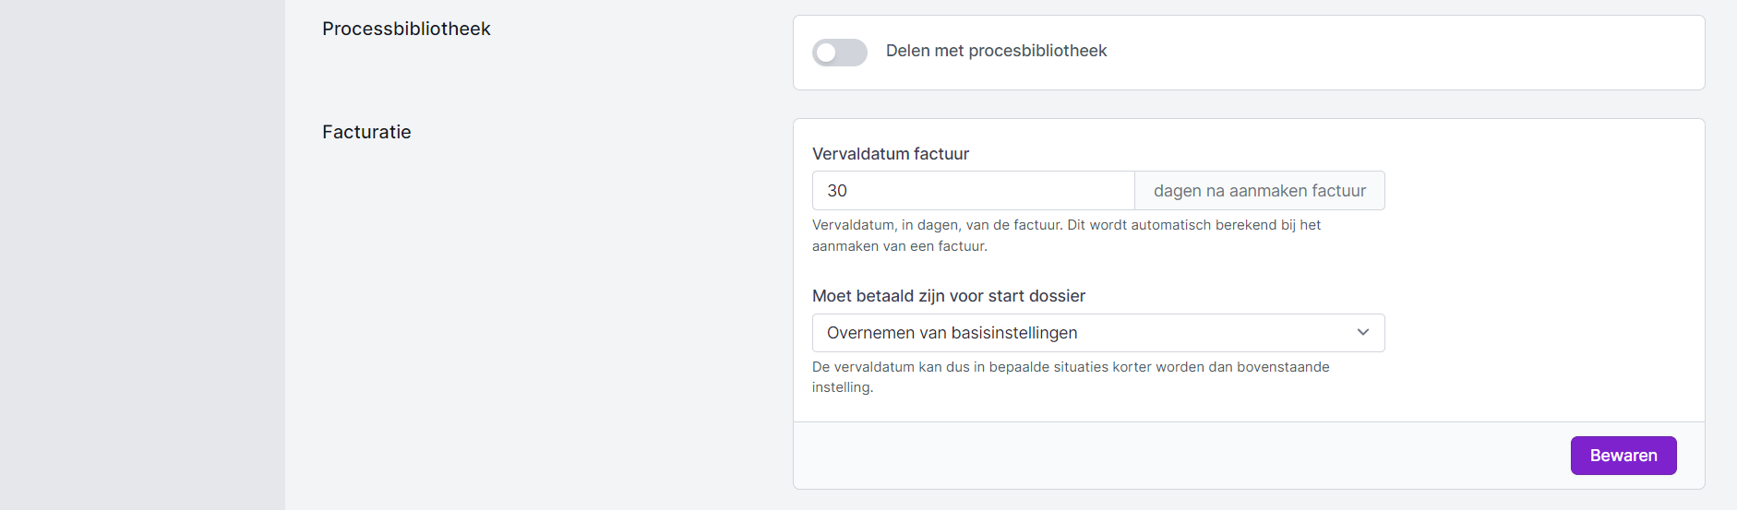Click the '30' value in the due-date input
The height and width of the screenshot is (510, 1737).
tap(837, 191)
